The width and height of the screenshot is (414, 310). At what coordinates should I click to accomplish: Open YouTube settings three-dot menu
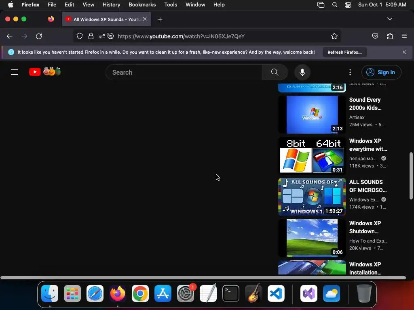coord(350,72)
